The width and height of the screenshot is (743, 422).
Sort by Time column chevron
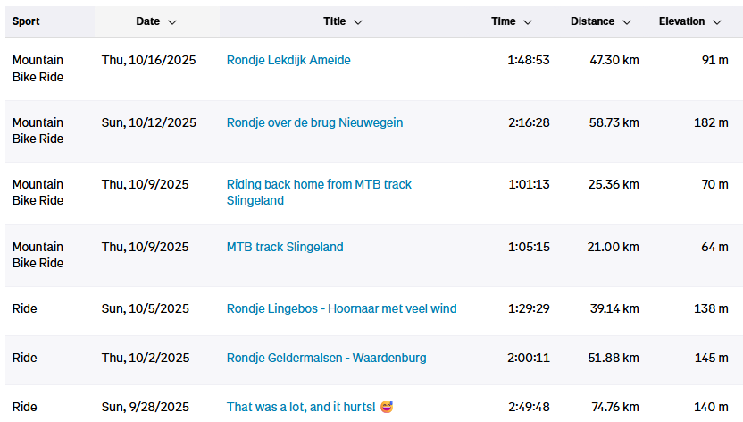coord(528,21)
